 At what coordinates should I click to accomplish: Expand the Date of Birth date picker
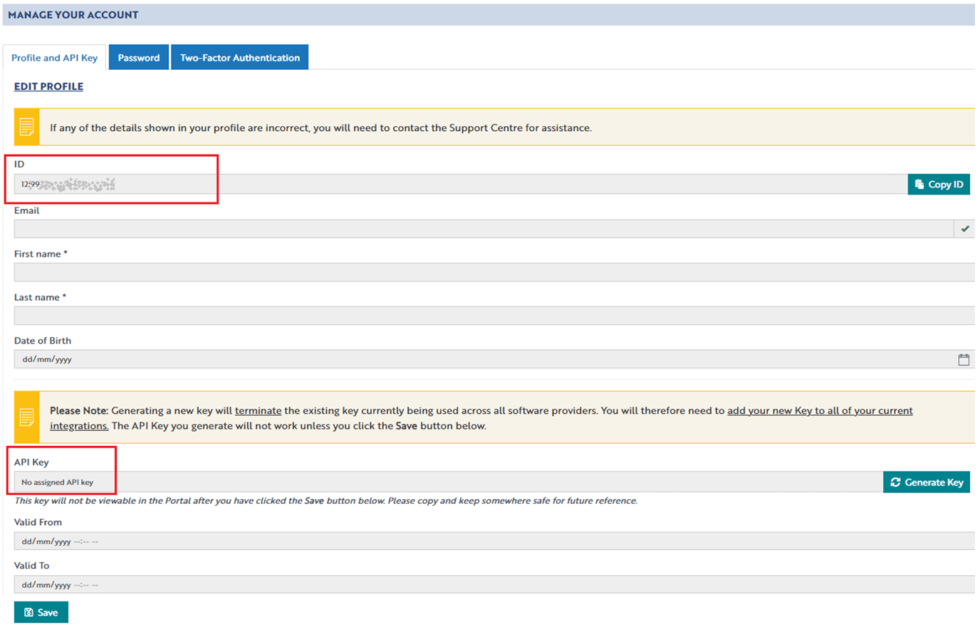tap(964, 359)
